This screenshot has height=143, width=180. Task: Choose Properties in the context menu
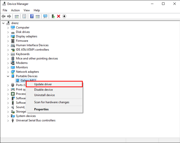tap(41, 109)
